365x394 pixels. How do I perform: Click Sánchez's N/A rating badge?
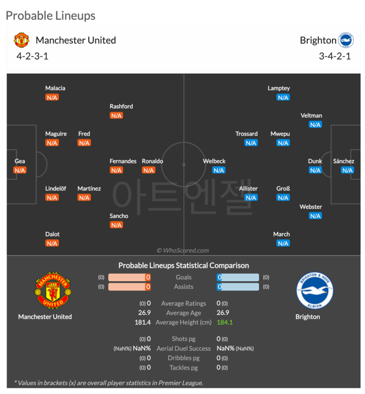tap(347, 171)
